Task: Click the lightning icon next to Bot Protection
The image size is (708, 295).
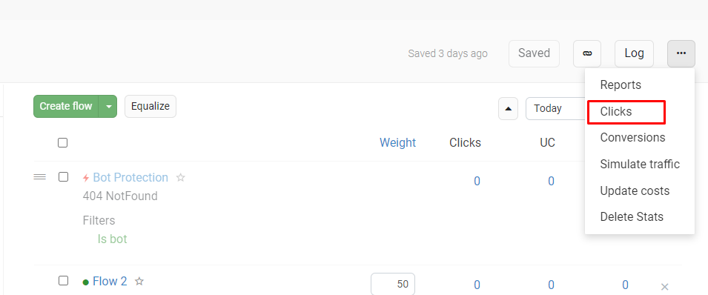Action: 86,178
